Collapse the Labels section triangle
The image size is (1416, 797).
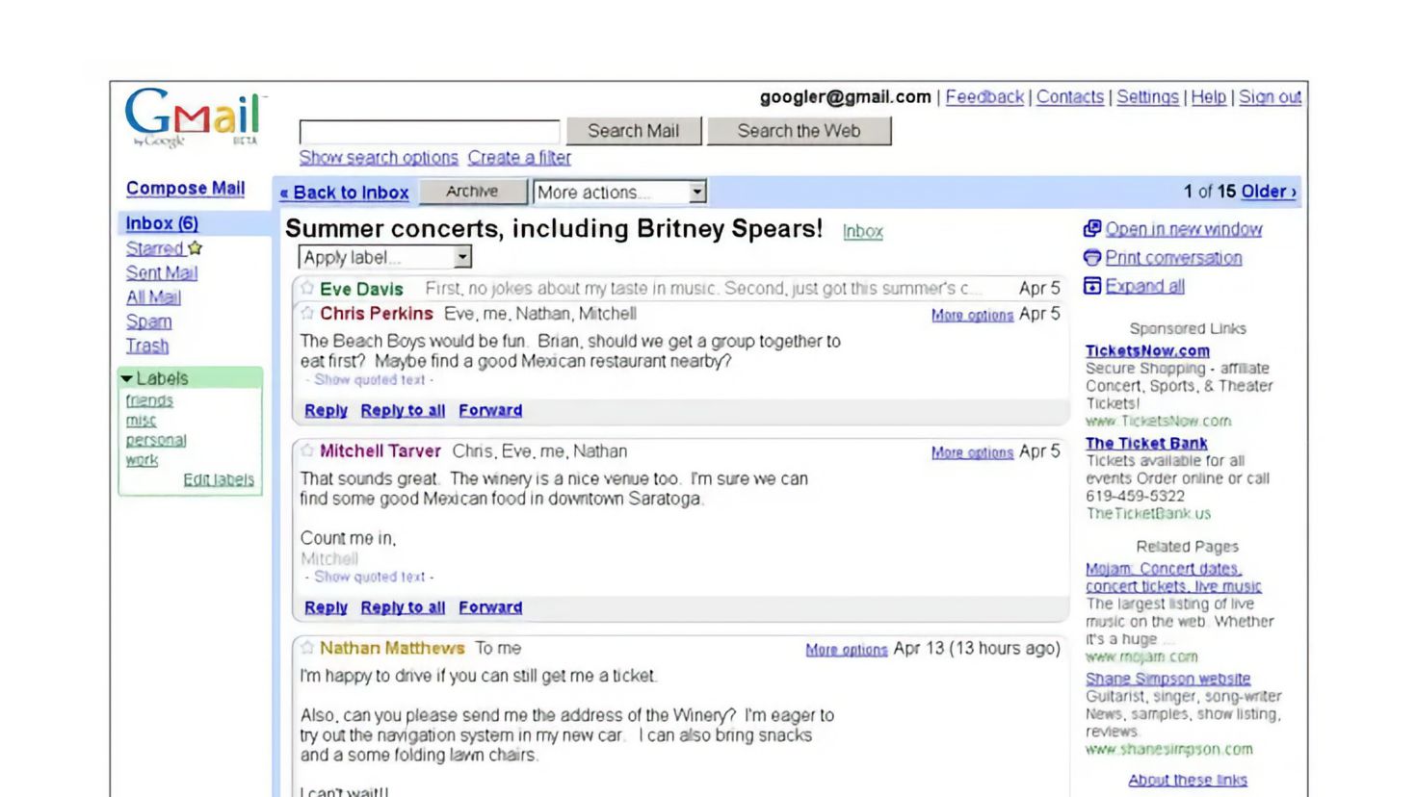click(x=126, y=378)
